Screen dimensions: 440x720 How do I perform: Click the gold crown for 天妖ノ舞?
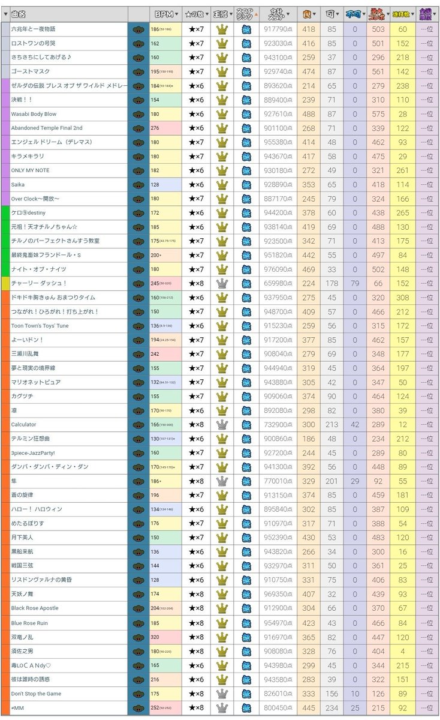(x=222, y=593)
